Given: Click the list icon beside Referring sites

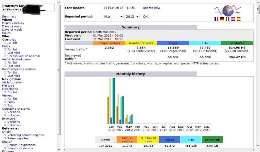Looking at the screenshot, I should [5, 138].
